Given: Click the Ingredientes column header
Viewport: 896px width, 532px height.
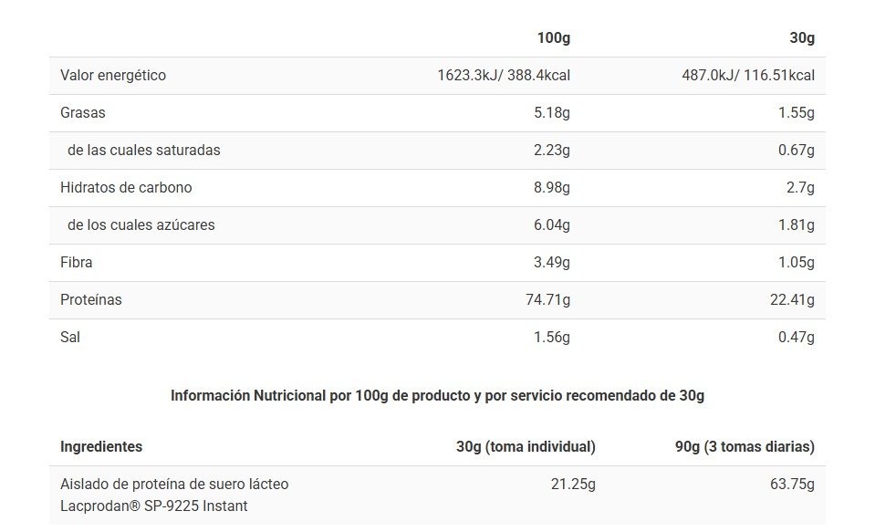Looking at the screenshot, I should click(x=101, y=447).
